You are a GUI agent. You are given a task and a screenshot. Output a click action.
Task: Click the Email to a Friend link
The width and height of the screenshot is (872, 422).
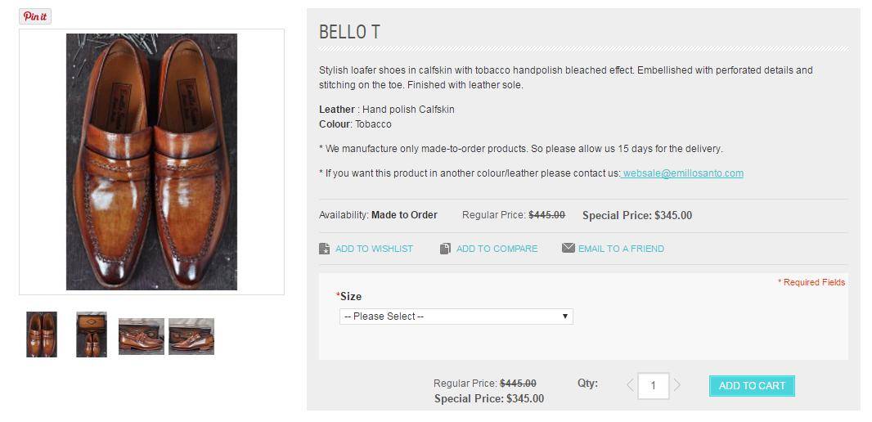coord(621,249)
